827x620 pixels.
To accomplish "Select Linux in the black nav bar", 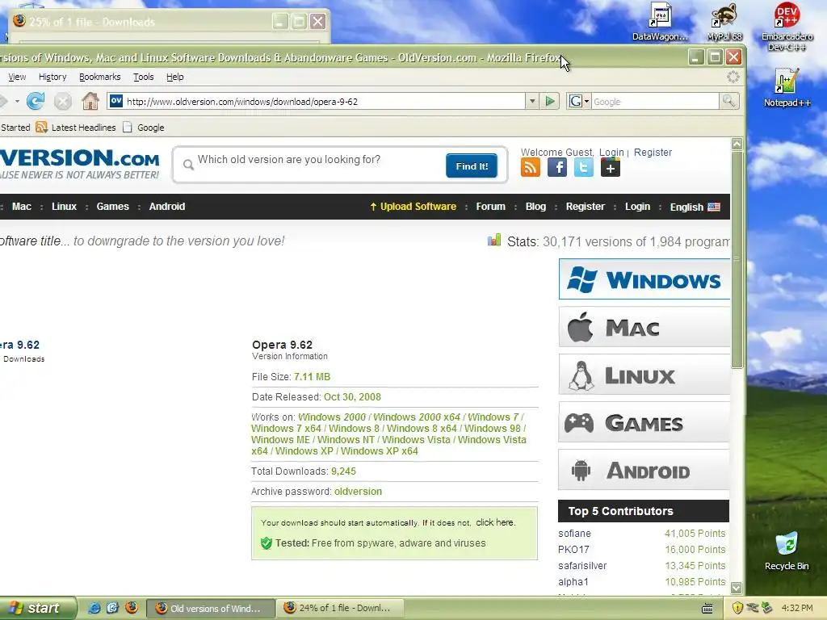I will (x=64, y=207).
